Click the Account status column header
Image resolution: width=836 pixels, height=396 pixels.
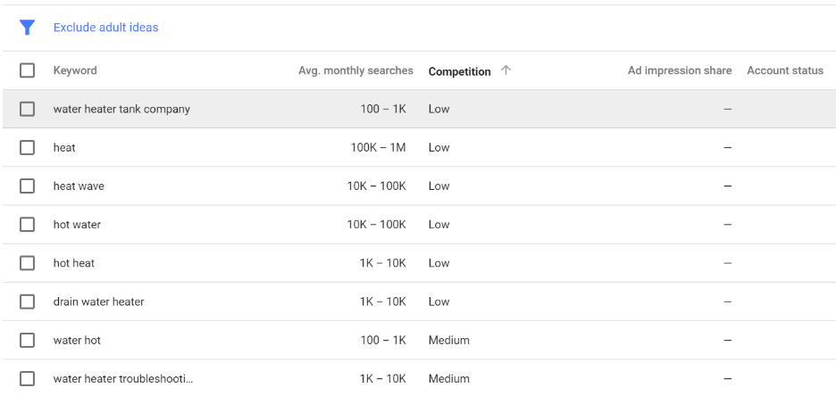click(785, 70)
